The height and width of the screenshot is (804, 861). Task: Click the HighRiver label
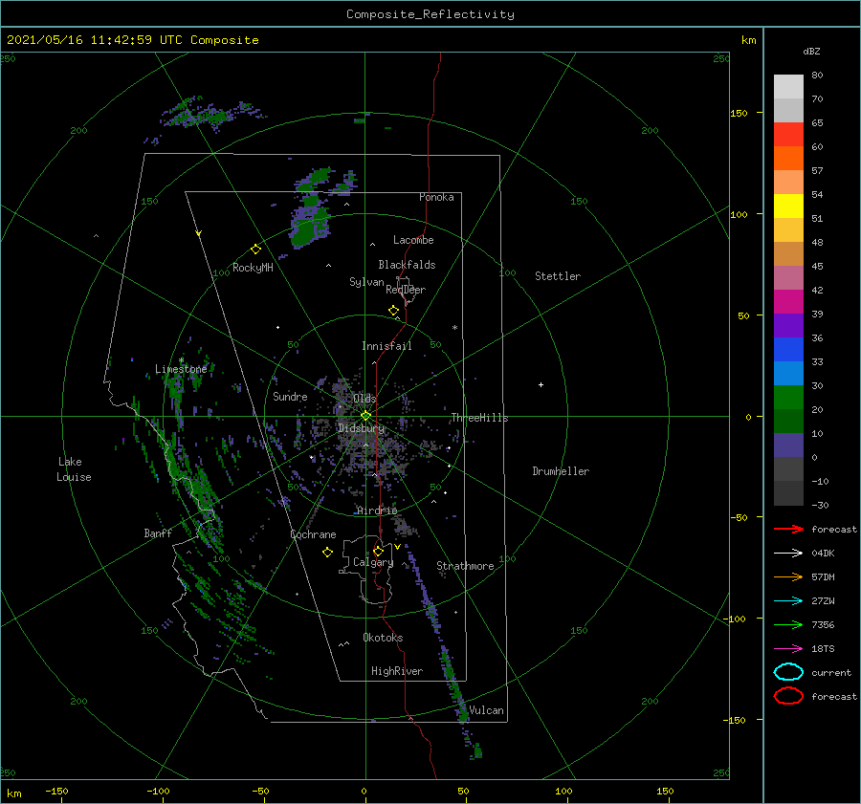coord(397,671)
